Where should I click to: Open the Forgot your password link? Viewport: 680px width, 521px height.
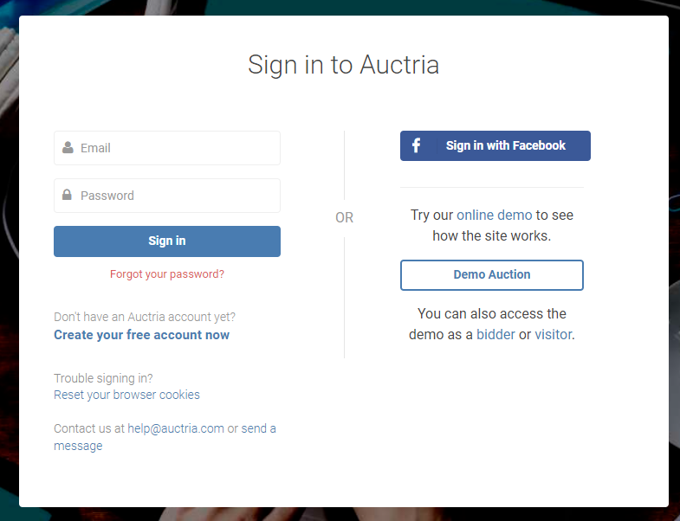pos(167,274)
